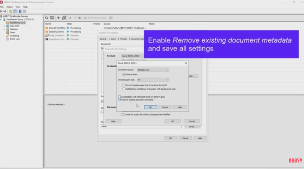Toggle Keep pictures checkbox
Screen dimensions: 304x169
(x=124, y=74)
